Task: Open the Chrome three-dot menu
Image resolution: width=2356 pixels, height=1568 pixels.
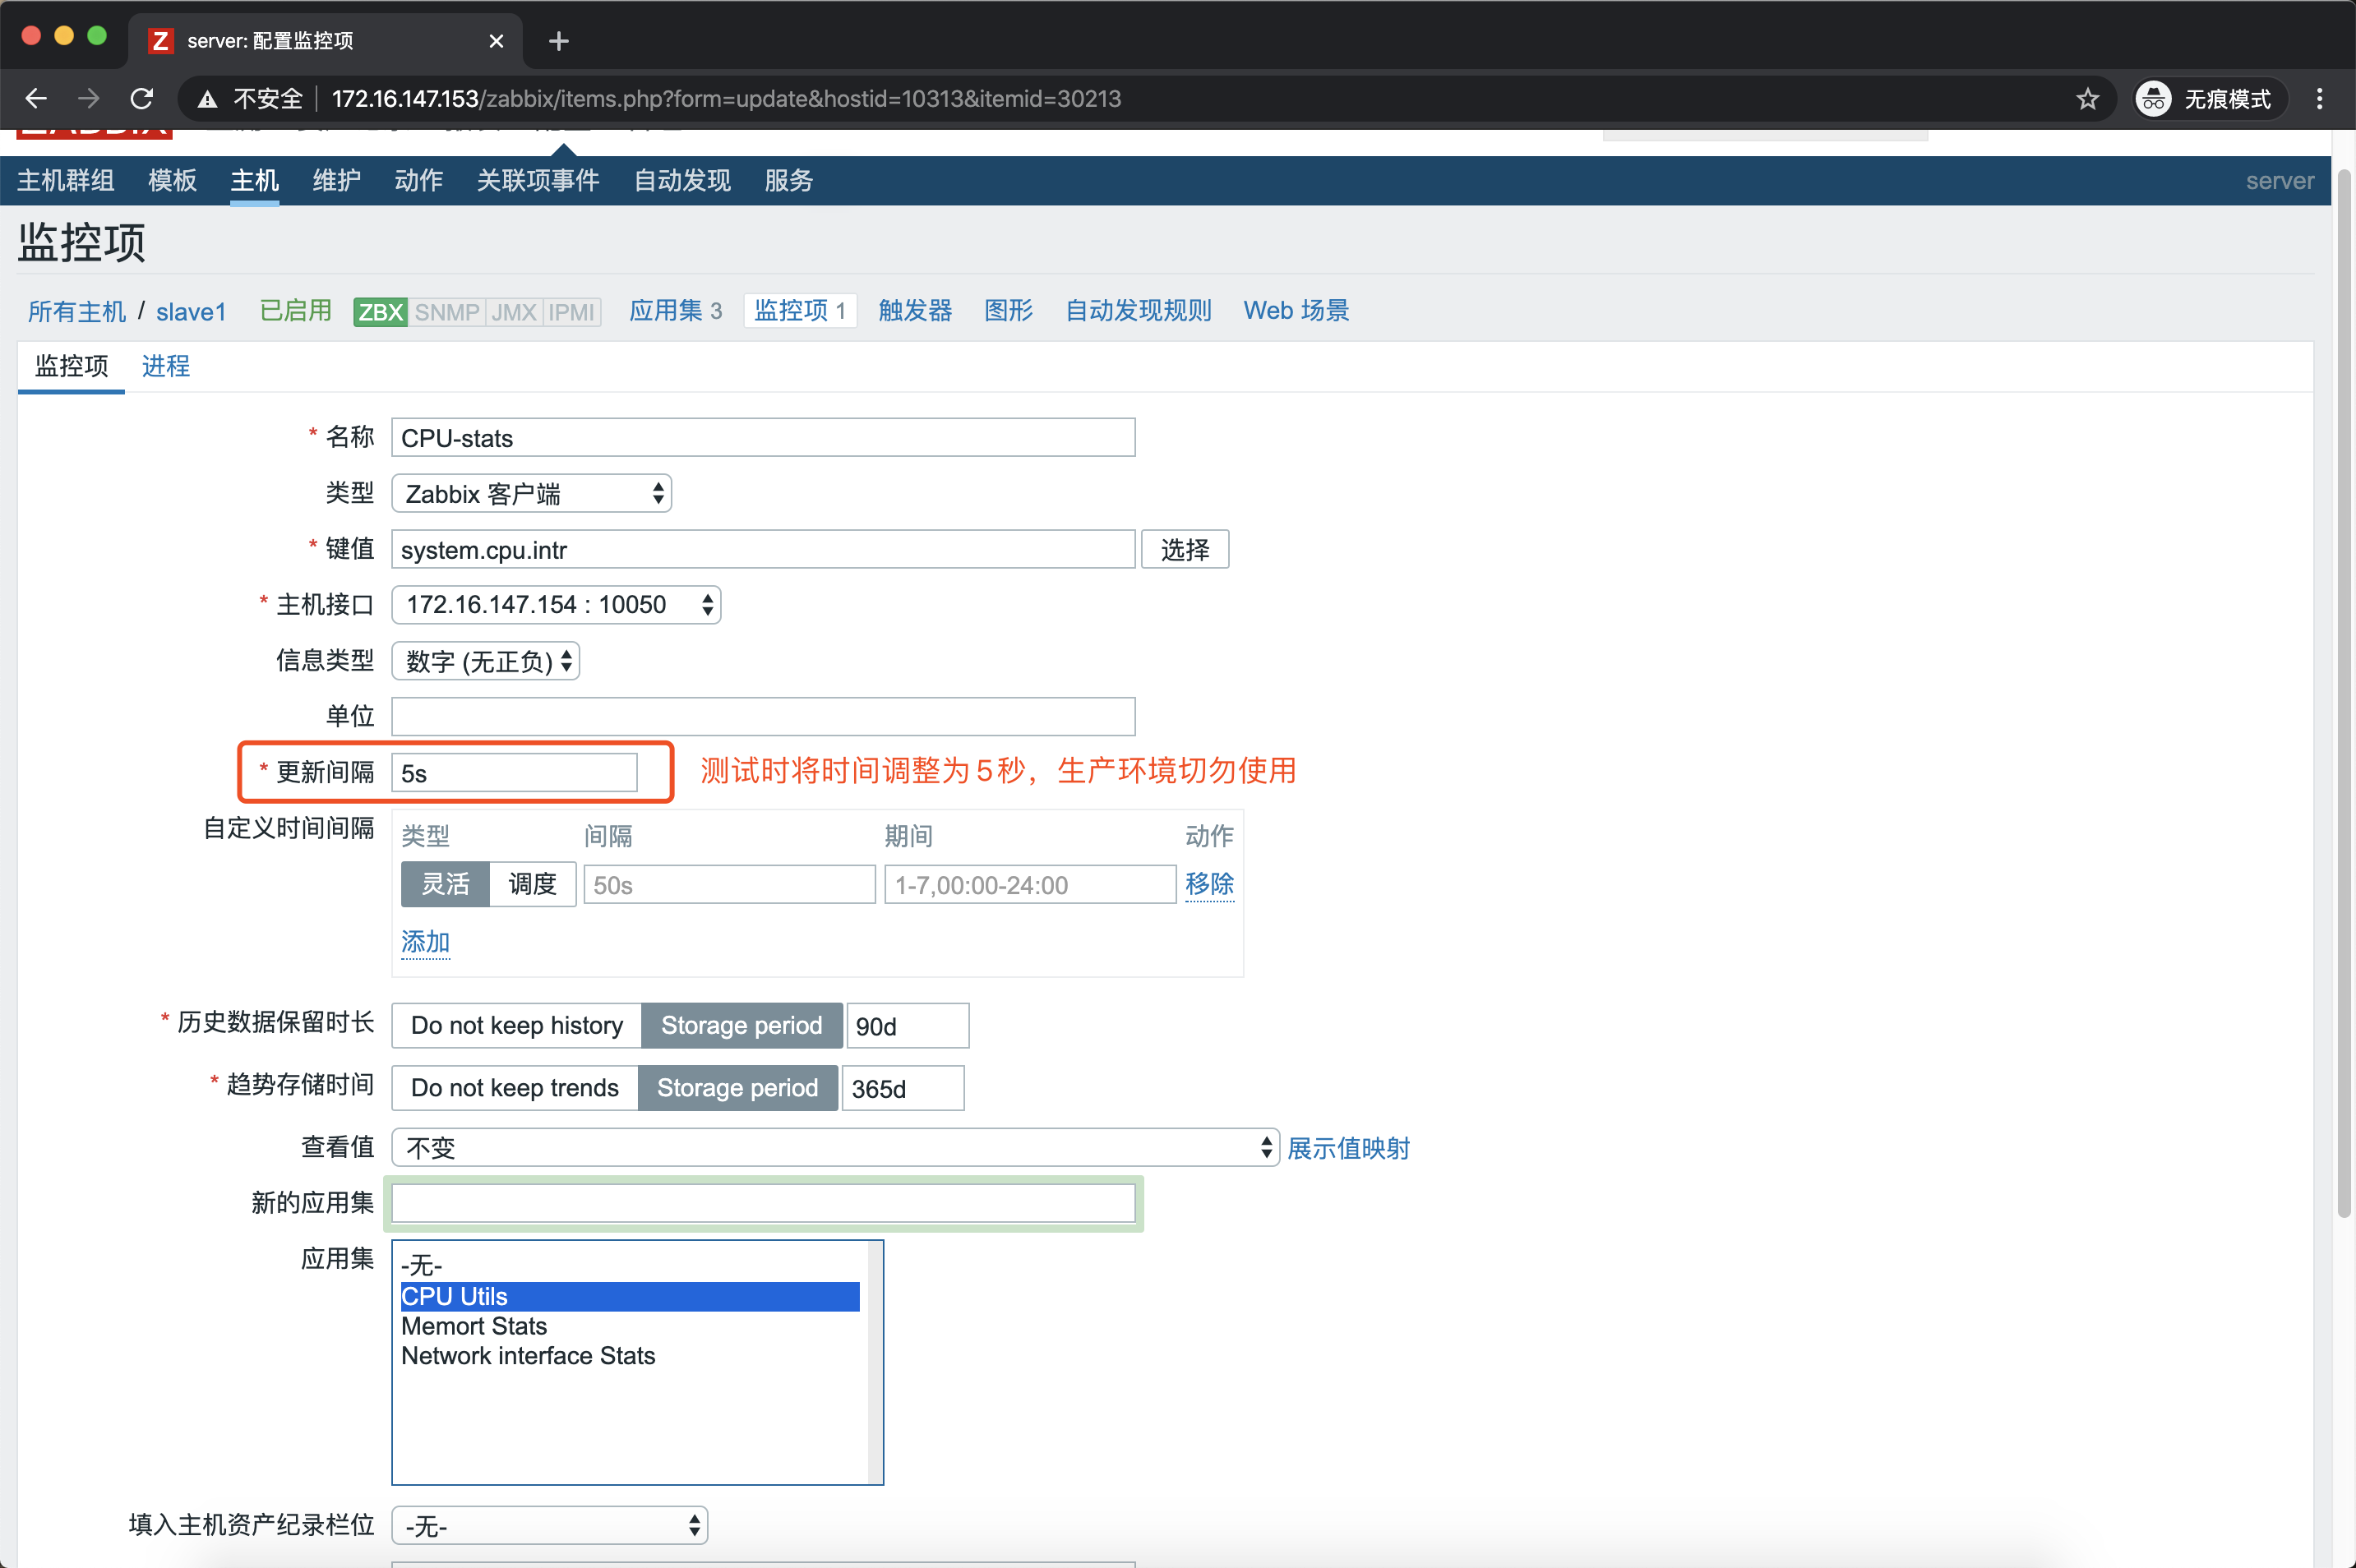Action: (x=2319, y=98)
